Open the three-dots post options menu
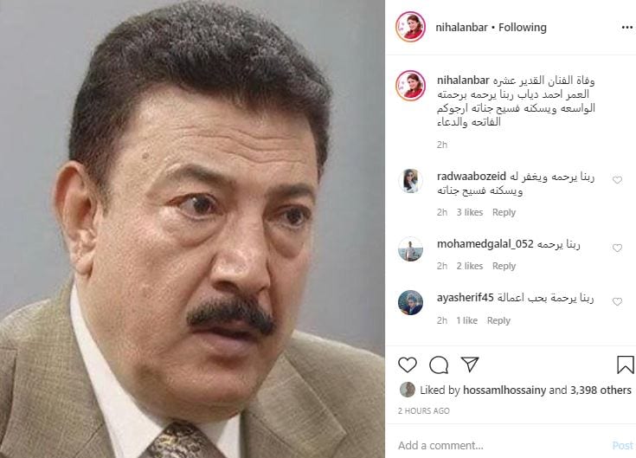This screenshot has height=458, width=636. click(x=626, y=27)
